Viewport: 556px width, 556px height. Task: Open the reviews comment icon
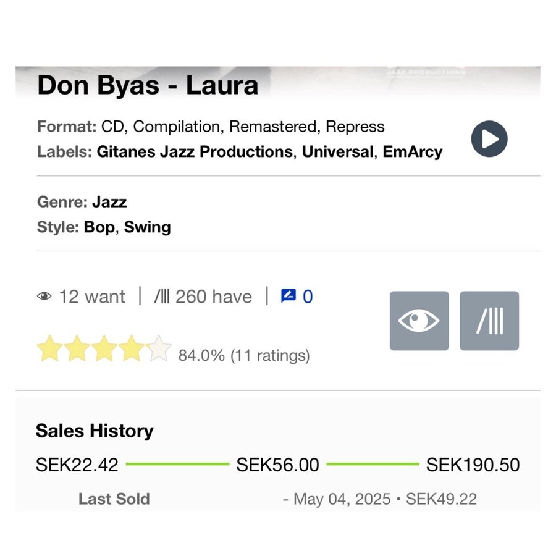288,297
